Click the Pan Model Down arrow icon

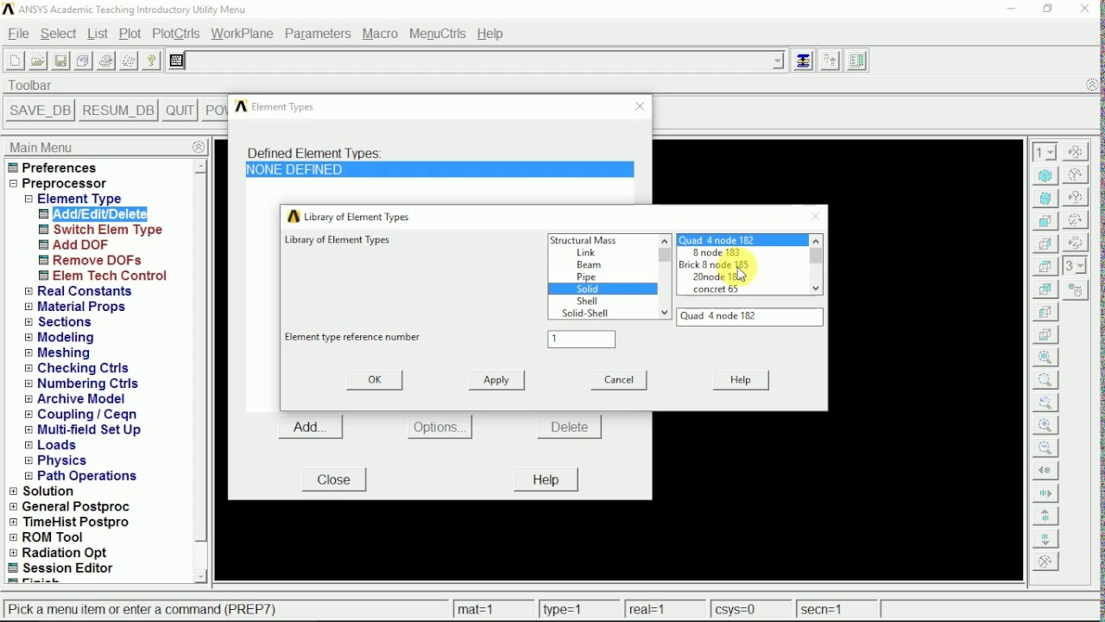click(1045, 539)
